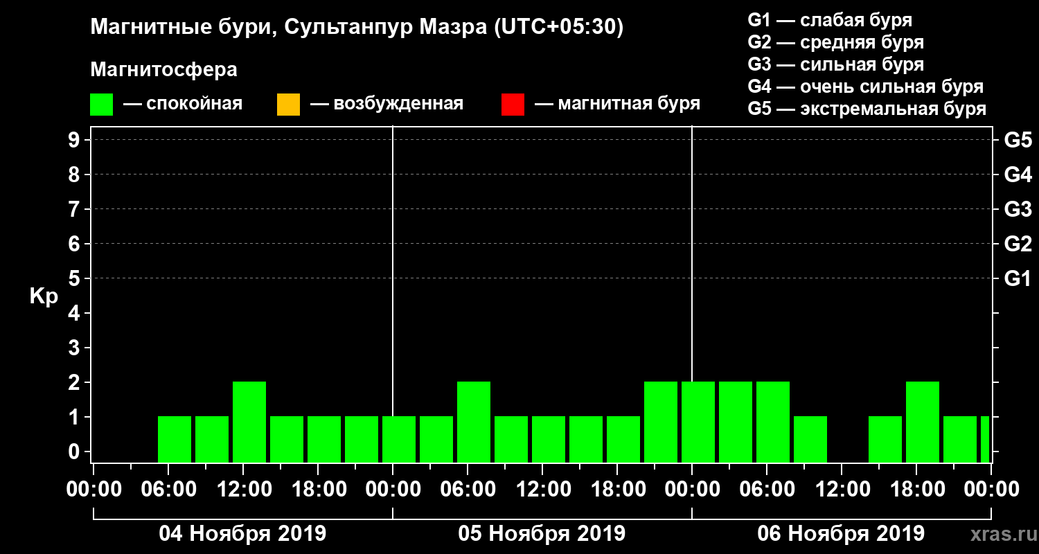The image size is (1039, 554).
Task: Click the Kp 2 bar above 06:00 on 05 Ноября
Action: [474, 422]
